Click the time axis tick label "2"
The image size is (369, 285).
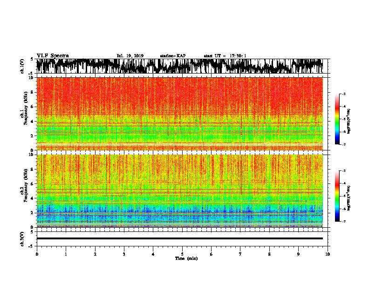click(x=95, y=254)
